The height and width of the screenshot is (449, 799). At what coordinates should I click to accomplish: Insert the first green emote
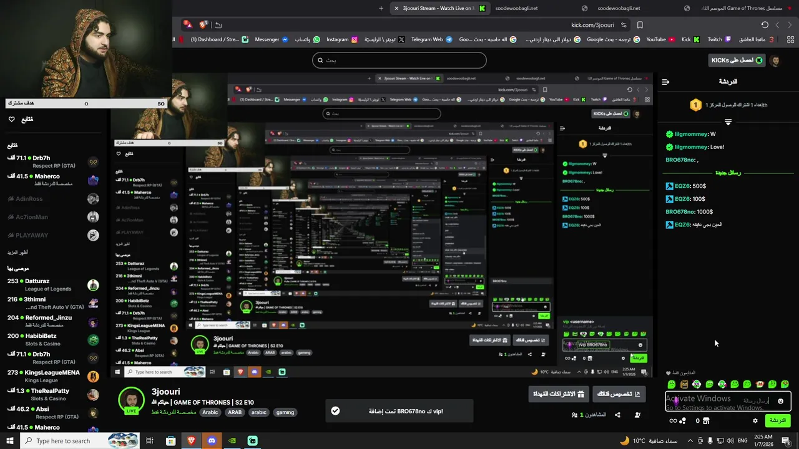coord(672,384)
